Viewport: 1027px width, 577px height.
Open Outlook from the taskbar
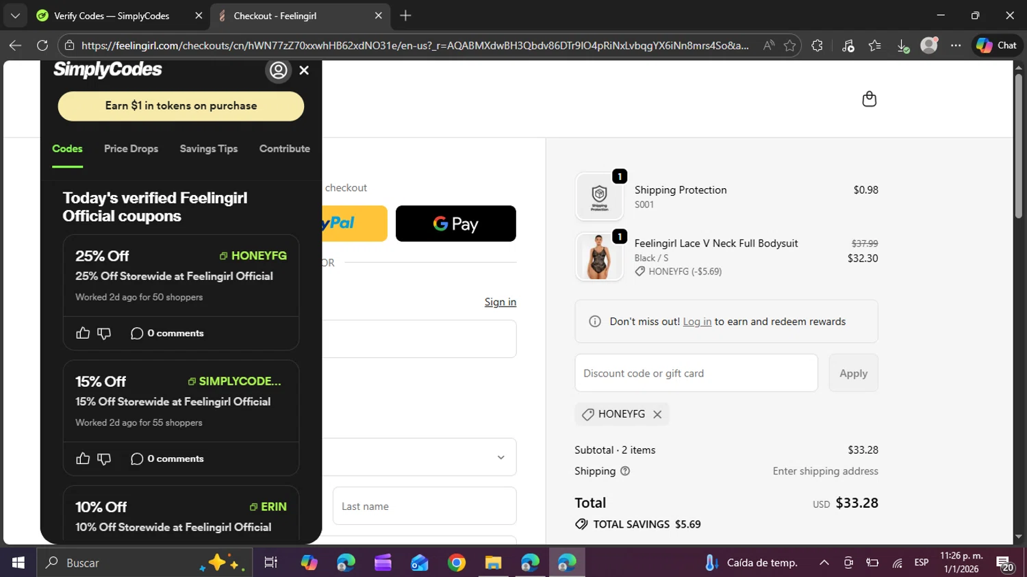pos(420,563)
